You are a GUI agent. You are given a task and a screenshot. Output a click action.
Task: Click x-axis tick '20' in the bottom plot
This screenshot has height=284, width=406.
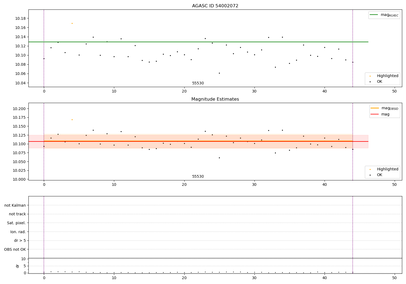pyautogui.click(x=184, y=278)
